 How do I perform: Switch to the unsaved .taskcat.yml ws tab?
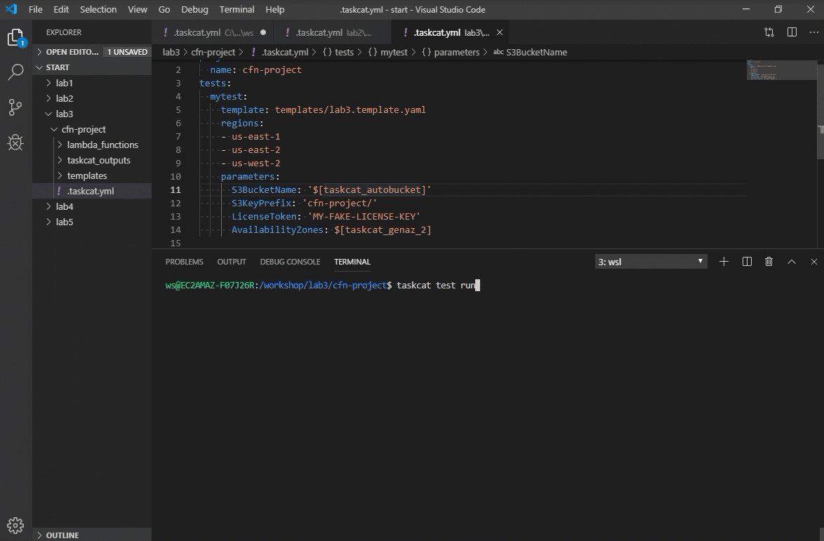click(213, 32)
